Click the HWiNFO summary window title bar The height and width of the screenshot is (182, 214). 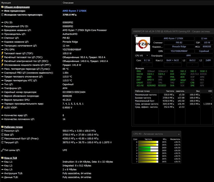click(173, 31)
